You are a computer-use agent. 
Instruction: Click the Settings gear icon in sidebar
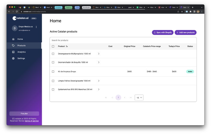pos(13,58)
